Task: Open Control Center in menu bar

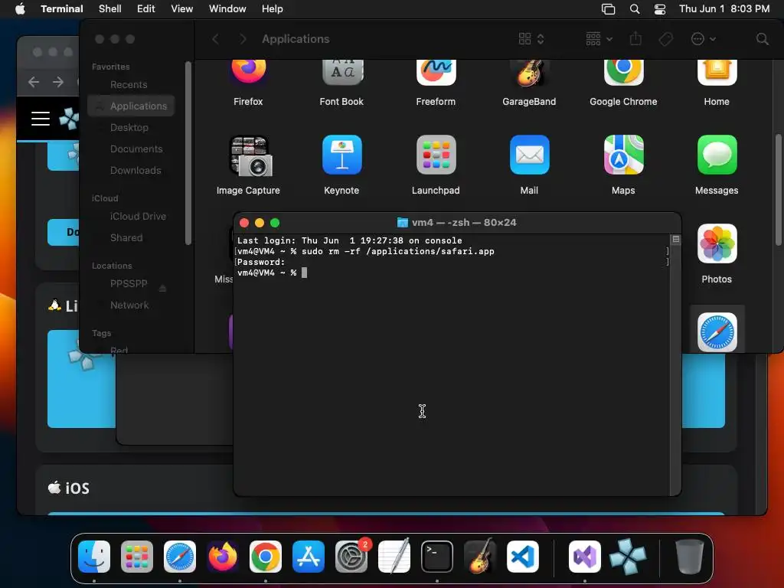Action: (659, 9)
